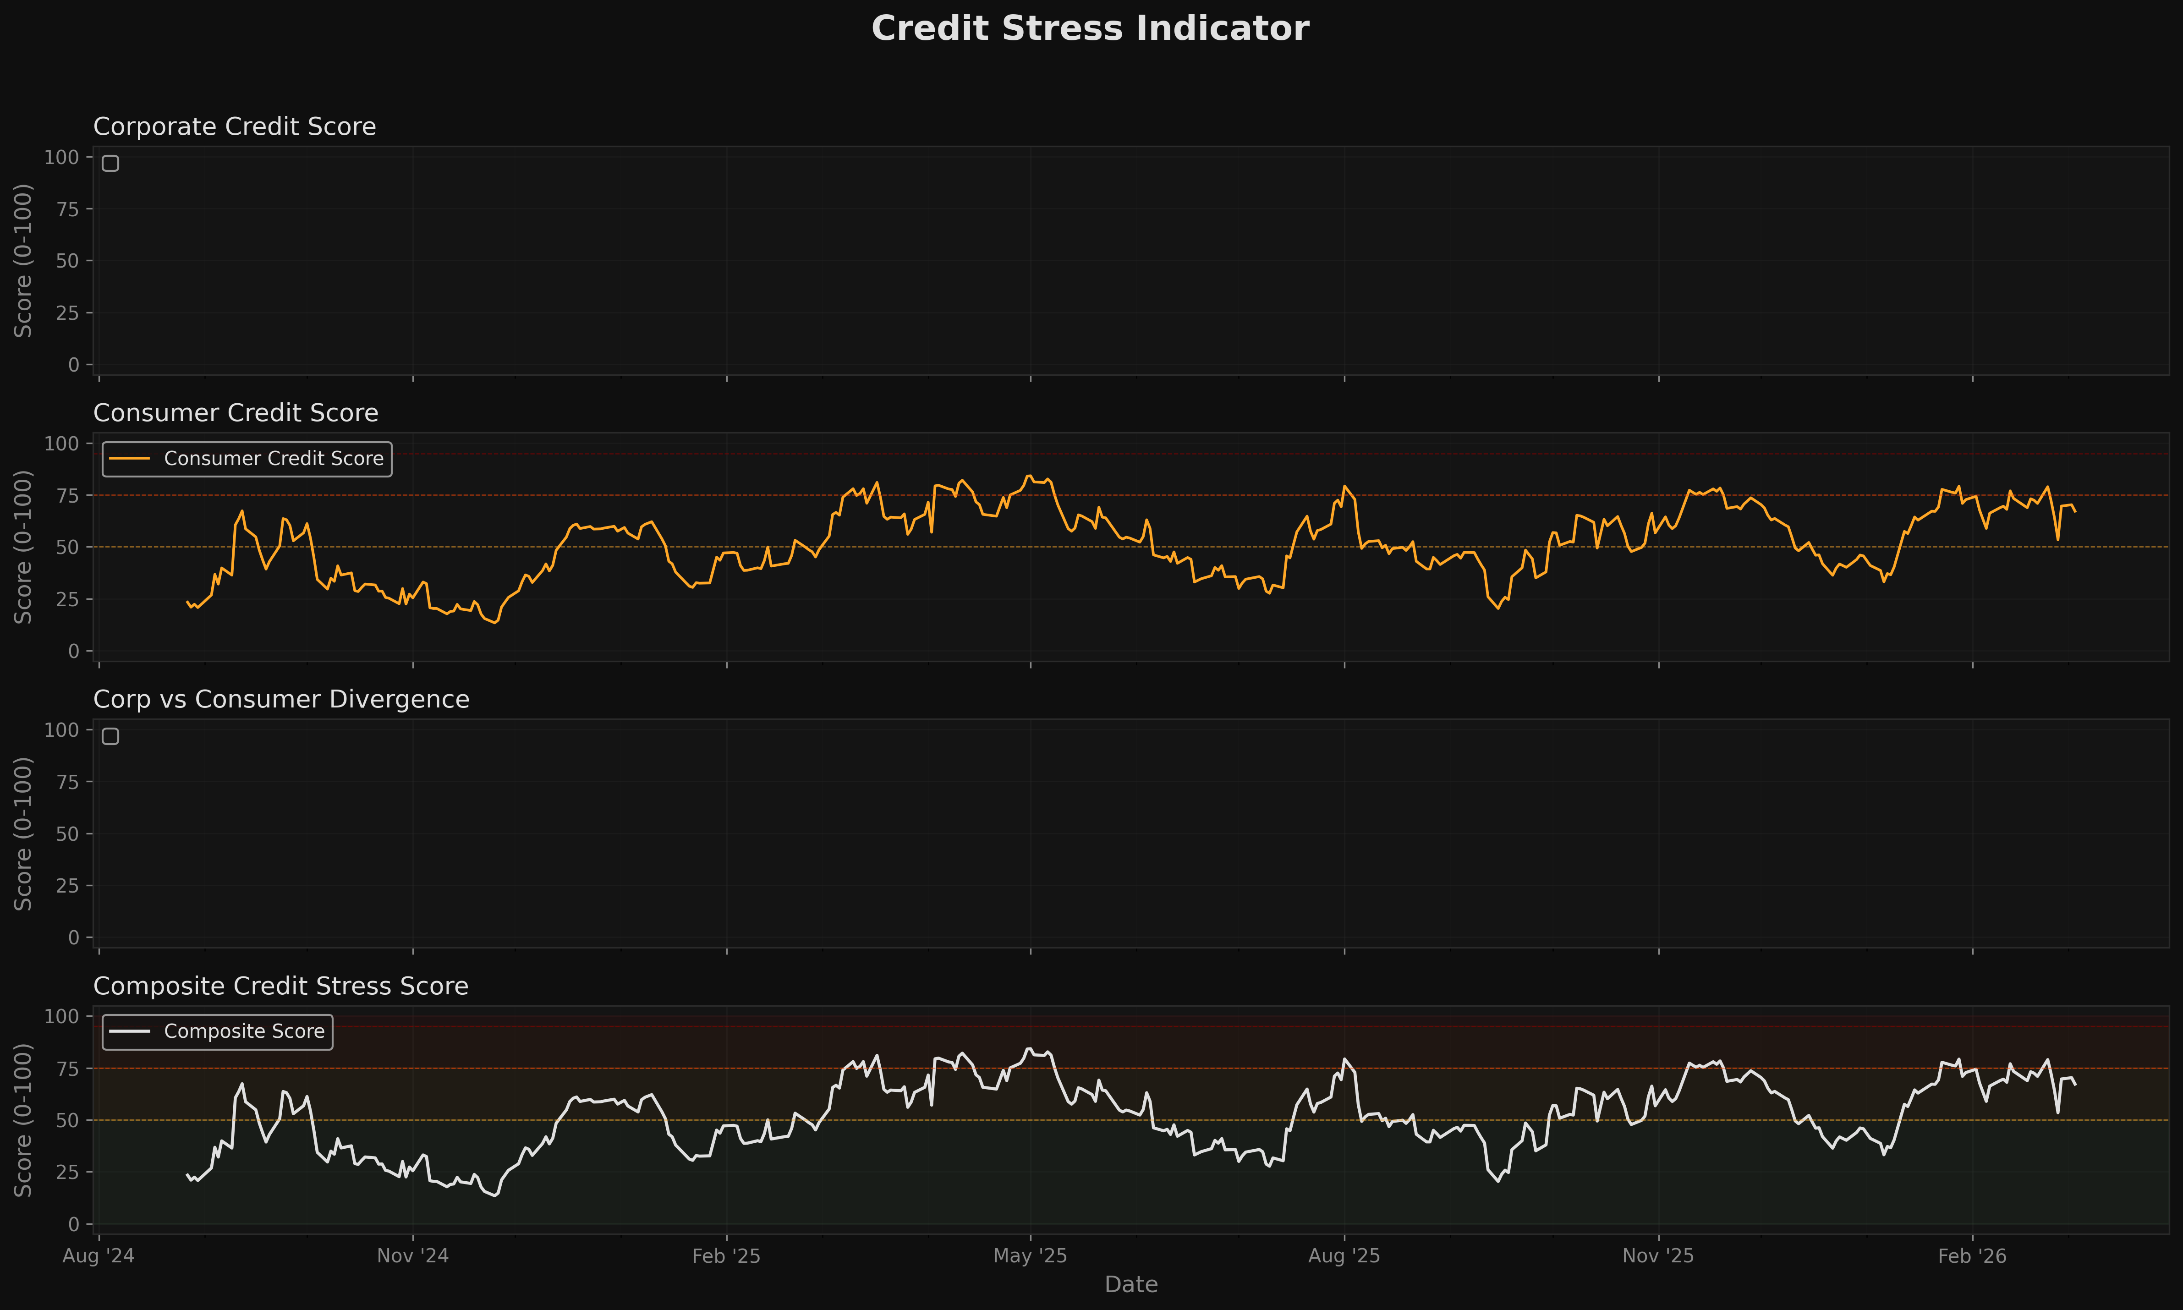Screen dimensions: 2183x1310
Task: Click the Corp vs Consumer Divergence subplot title
Action: click(x=282, y=699)
